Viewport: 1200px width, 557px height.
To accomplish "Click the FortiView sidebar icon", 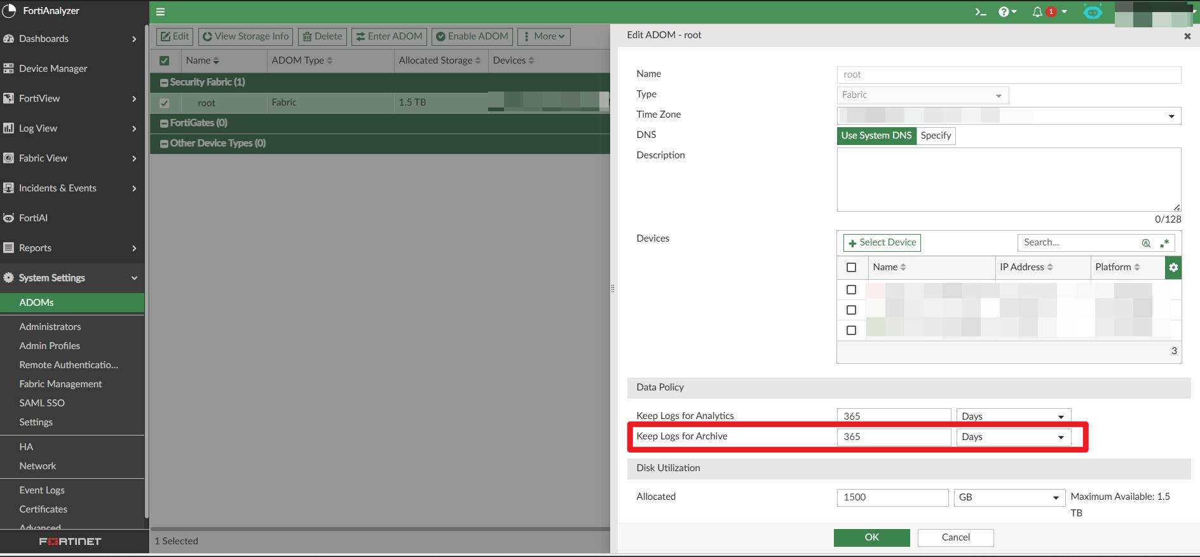I will 8,99.
